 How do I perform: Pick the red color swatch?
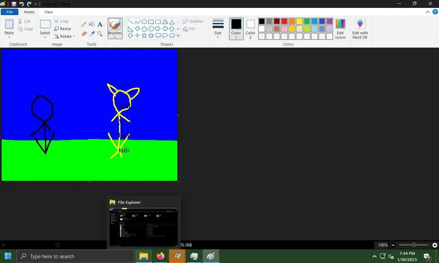coord(284,21)
